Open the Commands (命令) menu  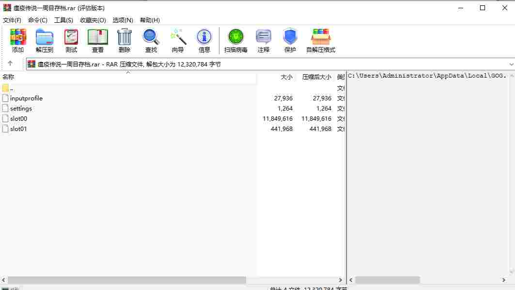tap(38, 20)
